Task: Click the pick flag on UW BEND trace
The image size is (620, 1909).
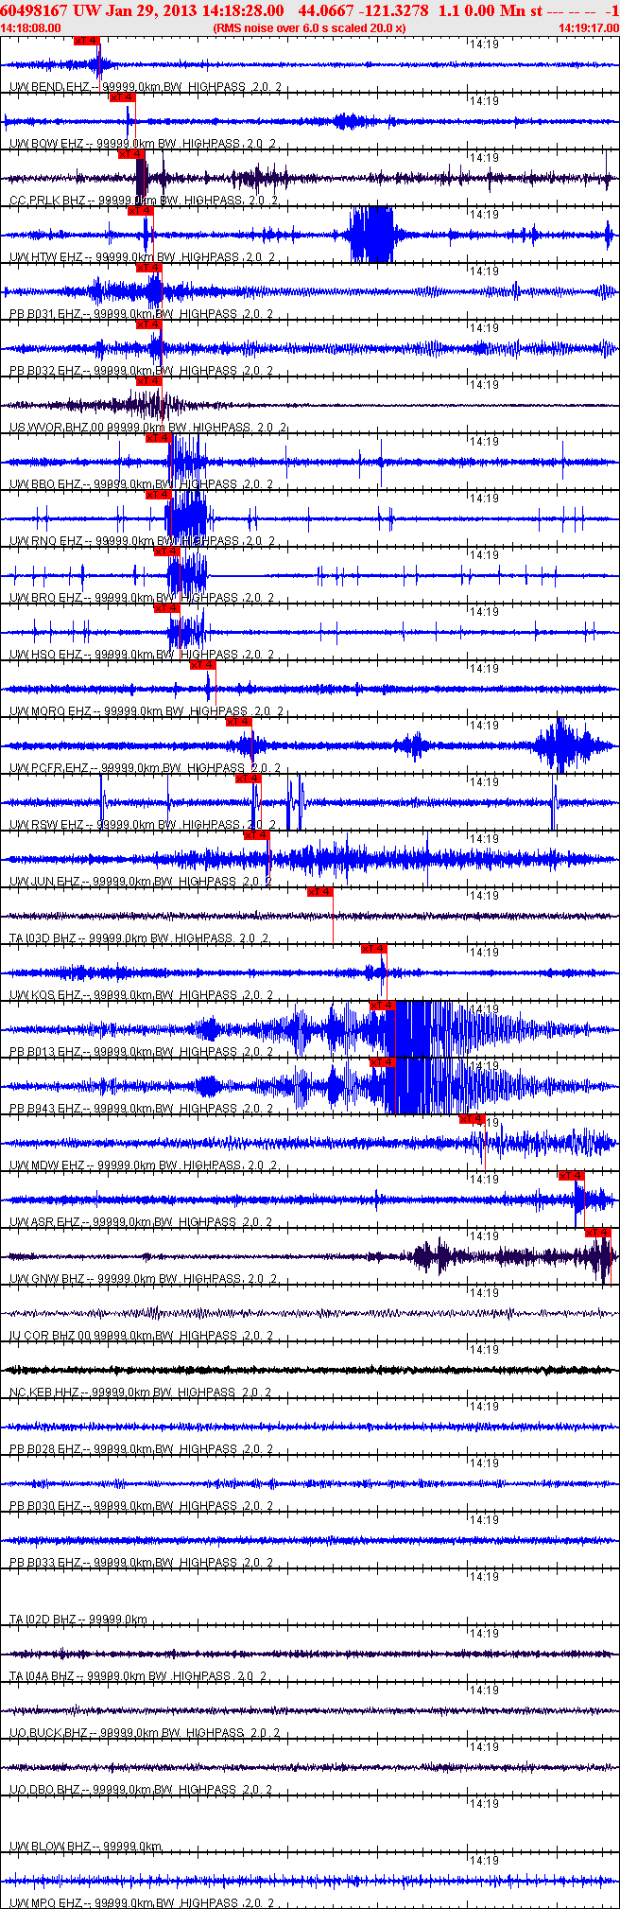Action: [86, 41]
